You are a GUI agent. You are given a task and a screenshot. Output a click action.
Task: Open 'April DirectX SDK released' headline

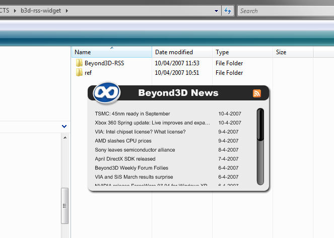click(125, 159)
